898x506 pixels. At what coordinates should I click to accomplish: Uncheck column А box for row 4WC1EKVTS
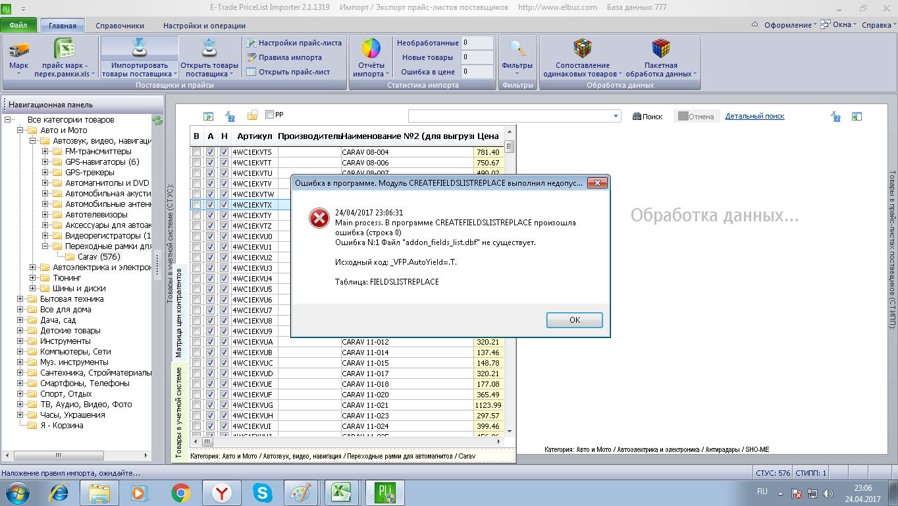click(x=210, y=152)
